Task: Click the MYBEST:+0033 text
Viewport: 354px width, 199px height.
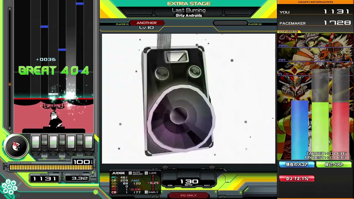Action: click(x=326, y=158)
